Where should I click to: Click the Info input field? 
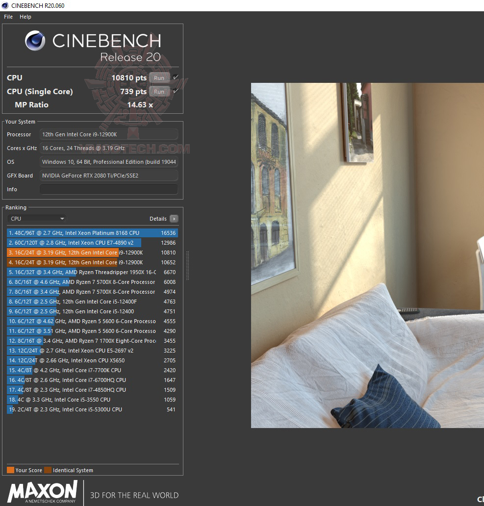(x=109, y=189)
